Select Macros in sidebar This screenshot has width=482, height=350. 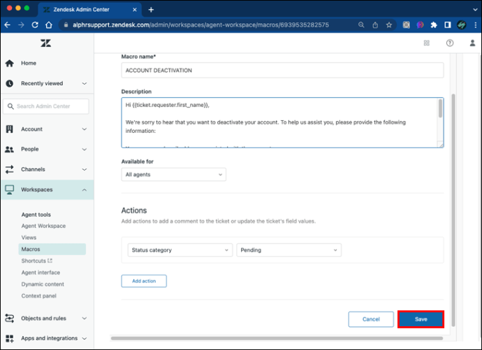coord(52,249)
